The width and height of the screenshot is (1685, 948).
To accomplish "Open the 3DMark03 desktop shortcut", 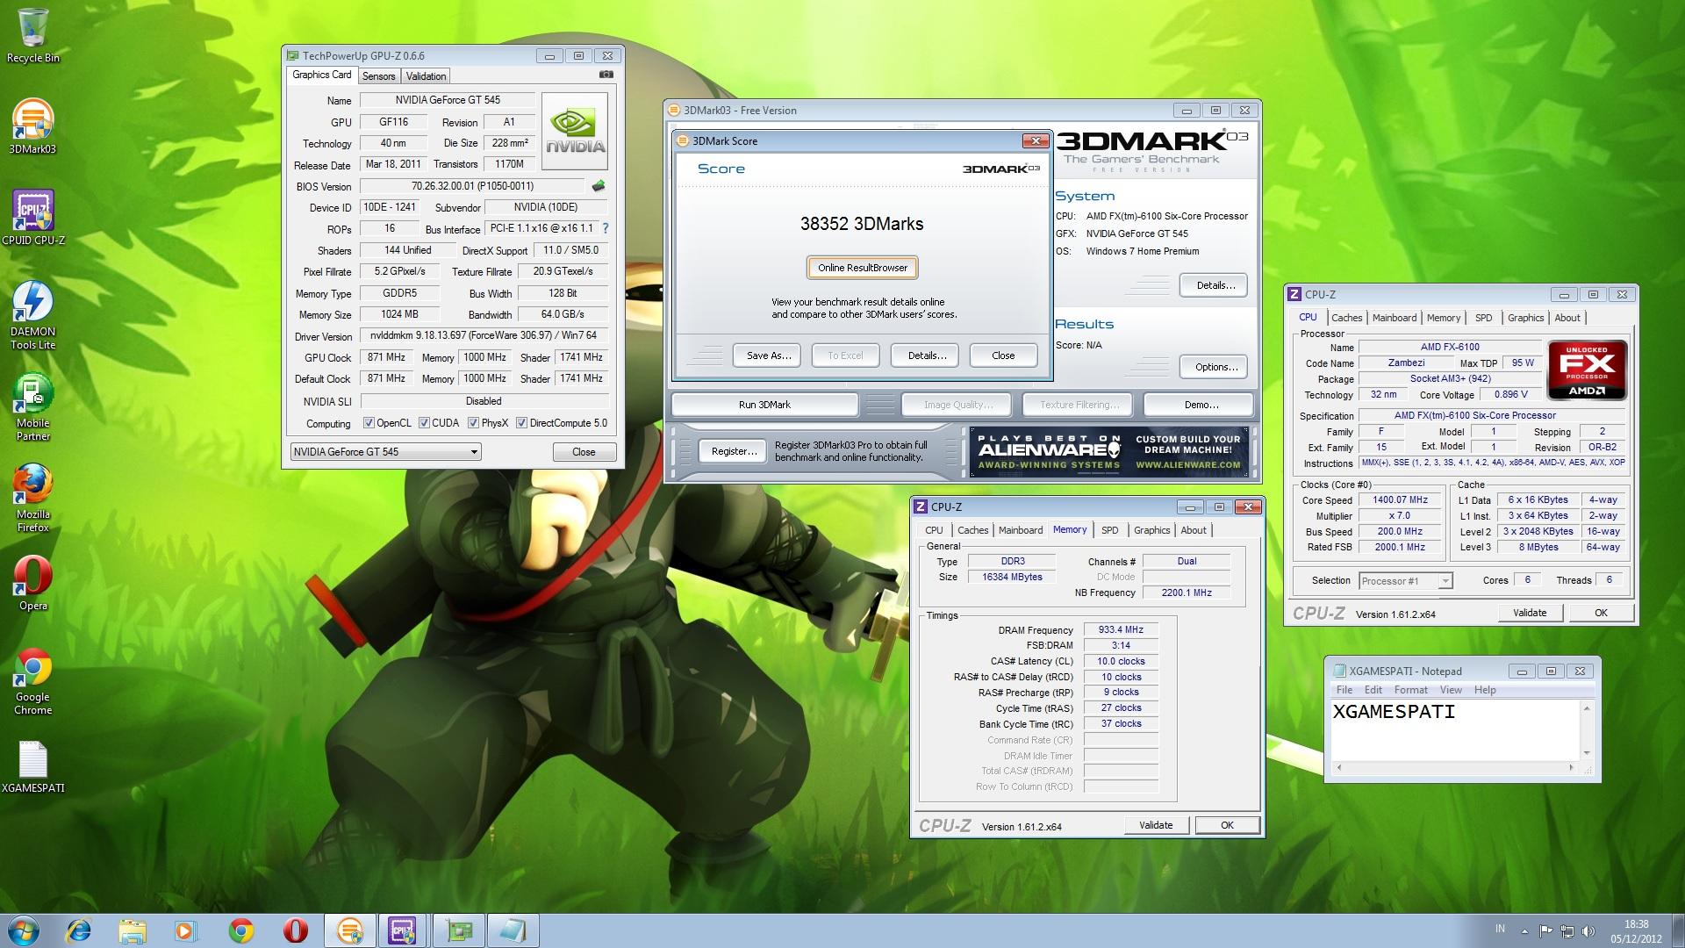I will (x=32, y=126).
